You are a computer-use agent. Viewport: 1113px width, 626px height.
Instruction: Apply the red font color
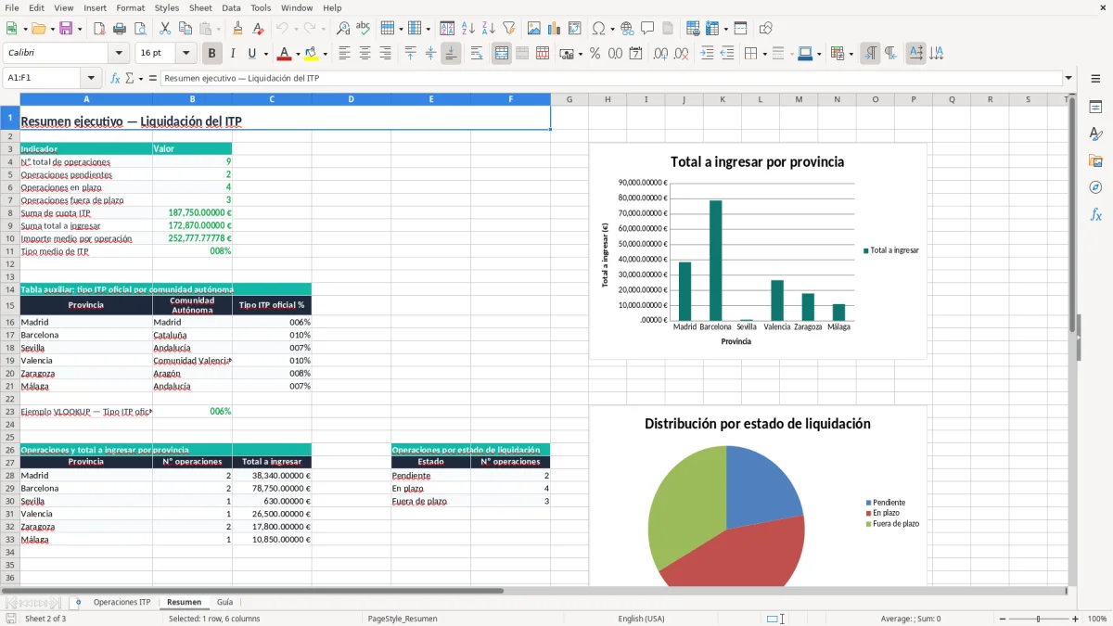[285, 54]
